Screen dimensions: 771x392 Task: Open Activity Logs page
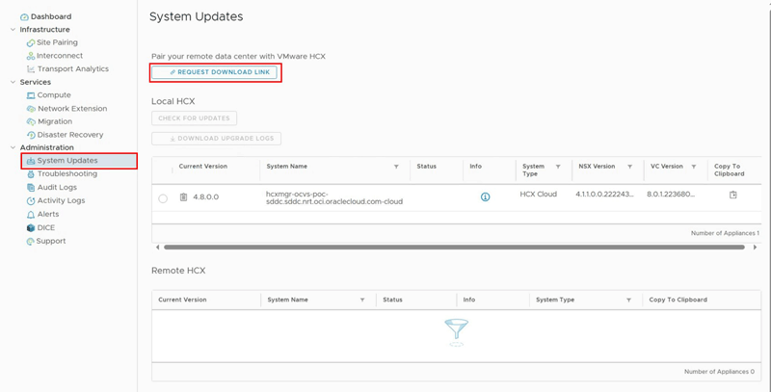[62, 200]
